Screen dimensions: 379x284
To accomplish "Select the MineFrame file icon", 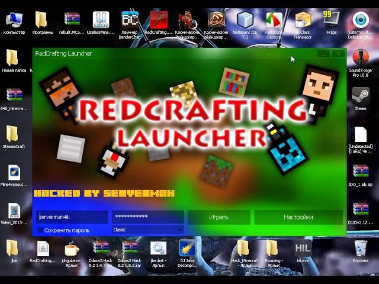I will (14, 172).
